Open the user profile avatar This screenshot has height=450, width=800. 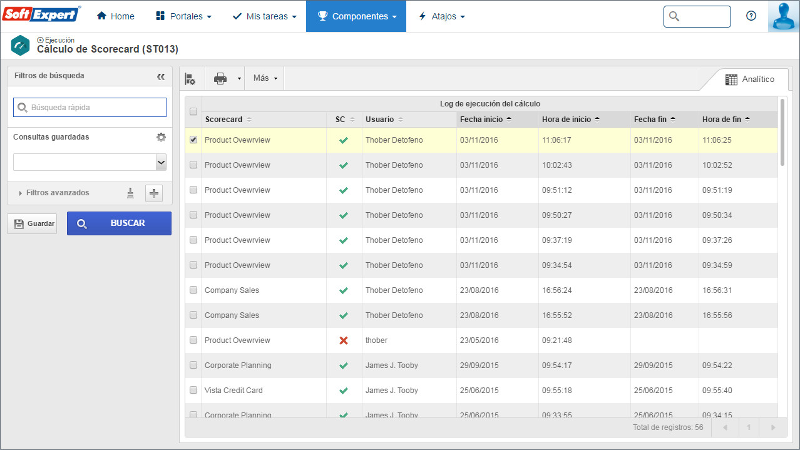tap(784, 16)
